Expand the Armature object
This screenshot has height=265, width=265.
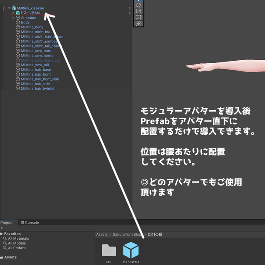14,18
